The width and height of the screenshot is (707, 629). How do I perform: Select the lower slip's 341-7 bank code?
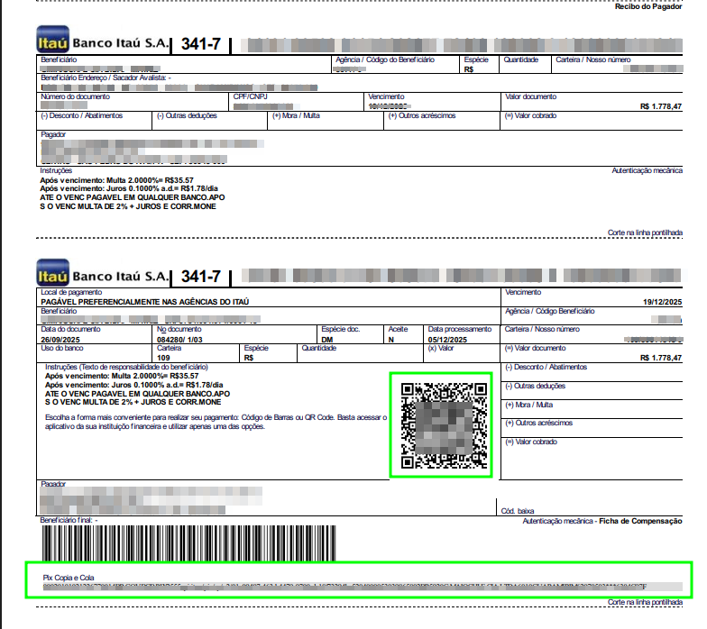(x=200, y=275)
